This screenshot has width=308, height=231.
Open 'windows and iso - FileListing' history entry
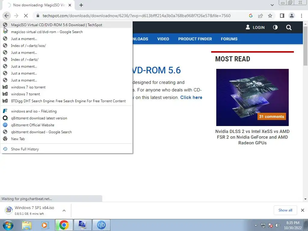point(66,111)
